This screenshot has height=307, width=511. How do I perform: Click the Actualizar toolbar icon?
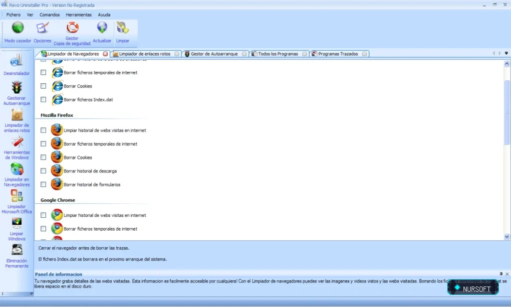[x=102, y=32]
